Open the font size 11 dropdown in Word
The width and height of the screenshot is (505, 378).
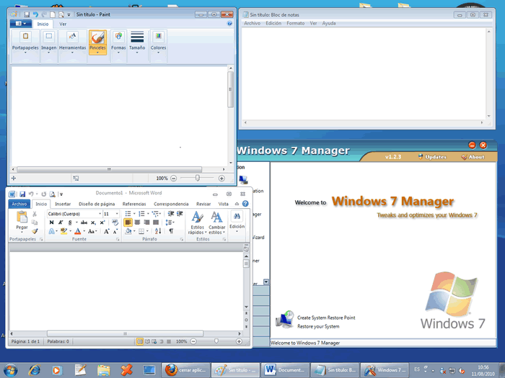point(117,214)
